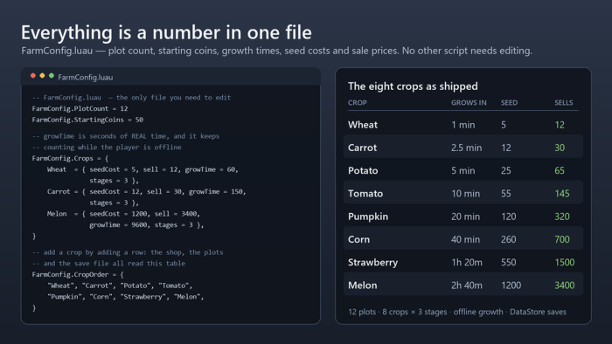Click the 'The eight crops as shipped' heading
This screenshot has height=344, width=612.
click(413, 86)
